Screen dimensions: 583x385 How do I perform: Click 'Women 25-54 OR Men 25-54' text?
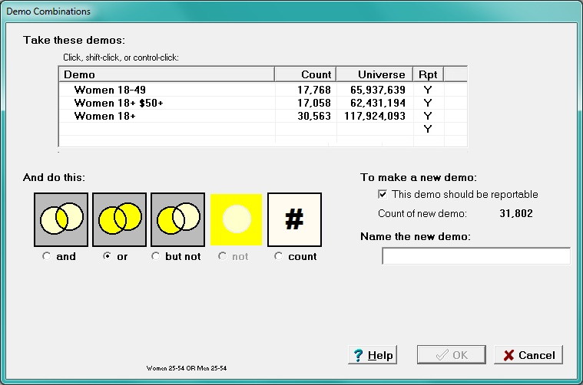[x=187, y=368]
